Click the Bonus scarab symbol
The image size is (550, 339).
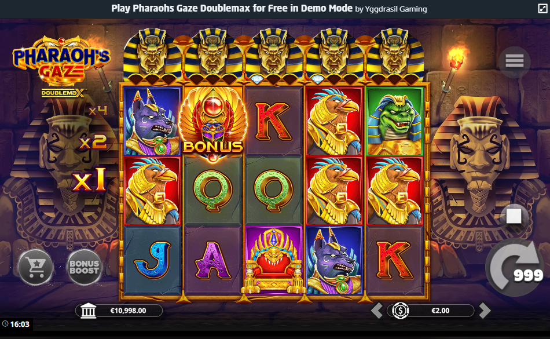coord(213,124)
